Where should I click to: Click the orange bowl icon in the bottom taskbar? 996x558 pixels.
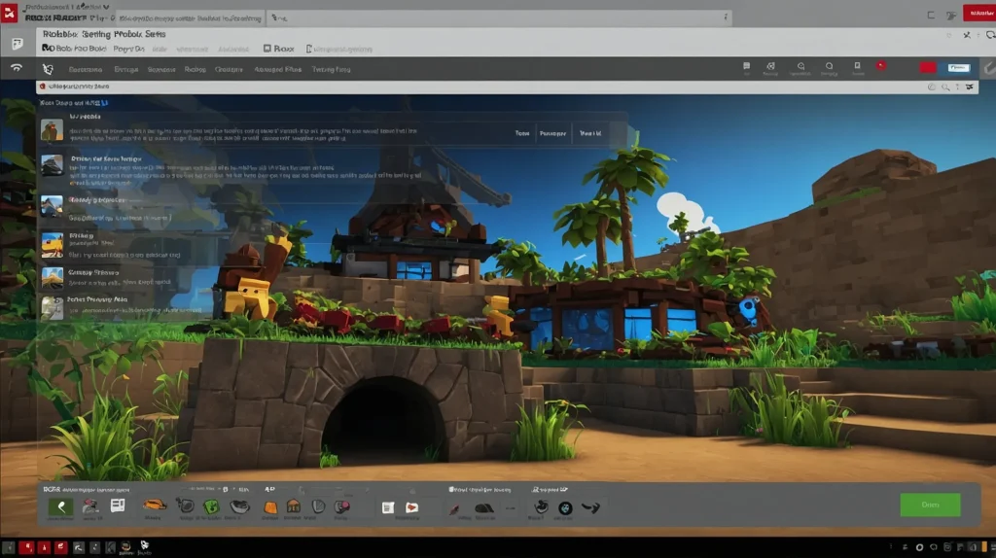125,546
